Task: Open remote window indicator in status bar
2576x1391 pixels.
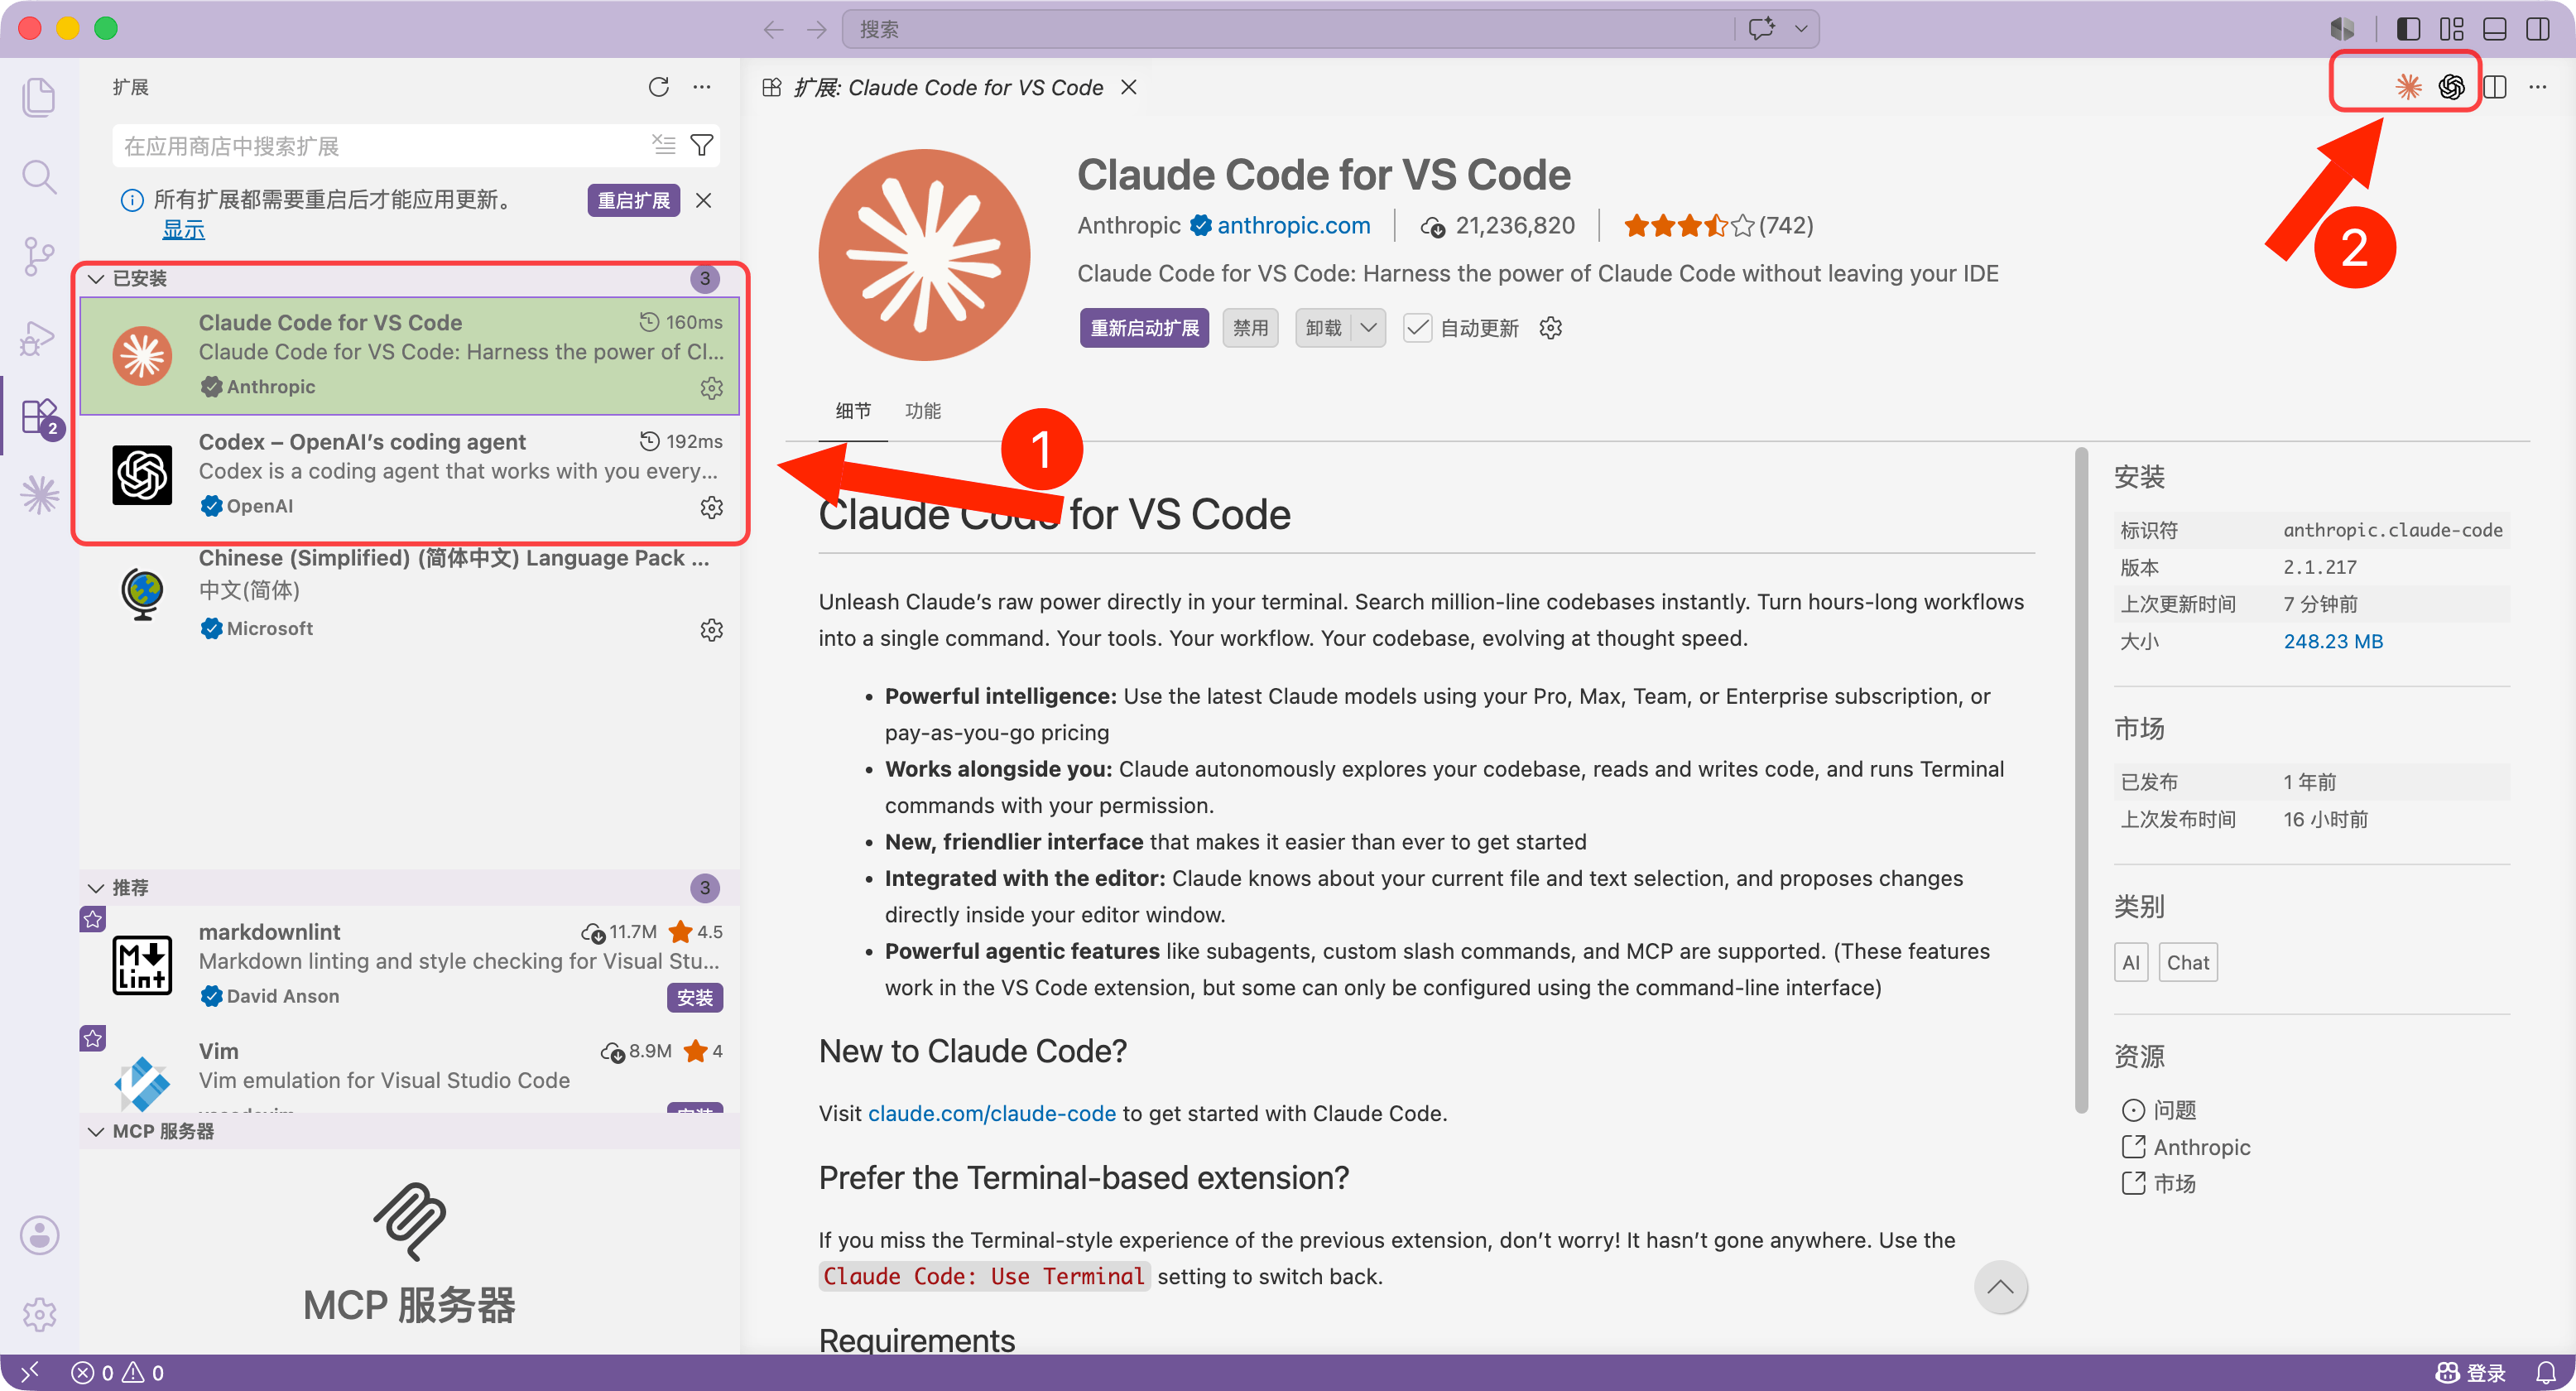Action: (30, 1372)
